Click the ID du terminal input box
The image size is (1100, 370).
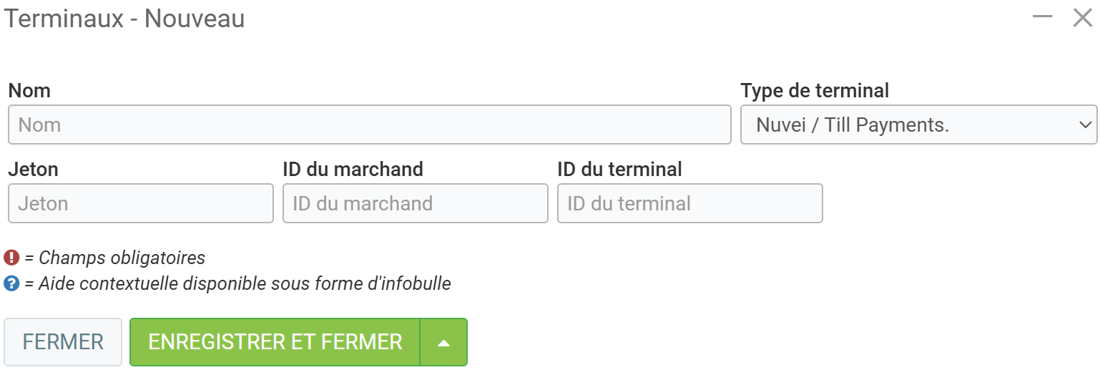point(689,204)
